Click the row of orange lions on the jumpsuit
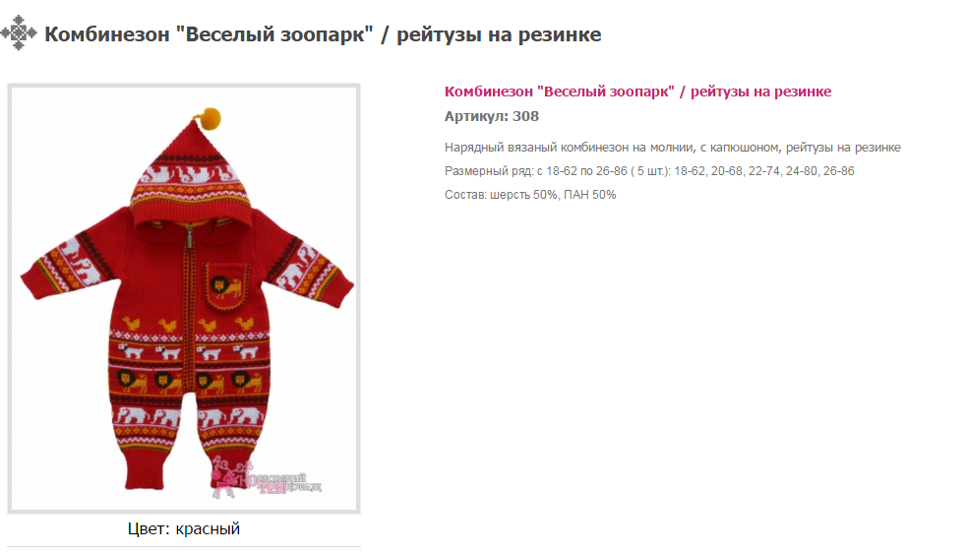This screenshot has width=968, height=553. coord(190,382)
